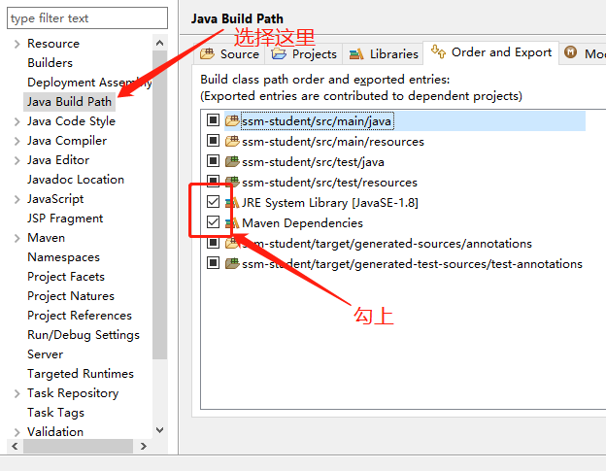Click the tree's horizontal scrollbar thumb
Image resolution: width=606 pixels, height=471 pixels.
(x=78, y=447)
